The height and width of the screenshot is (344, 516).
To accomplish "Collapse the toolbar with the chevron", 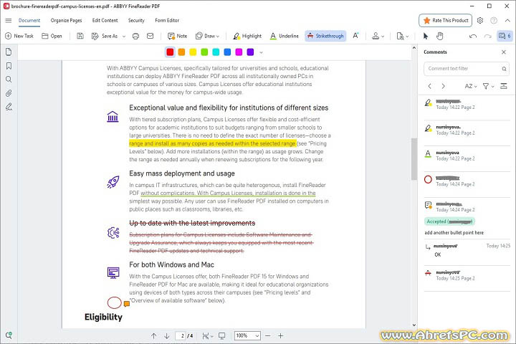I will 507,20.
